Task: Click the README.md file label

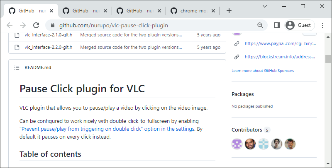Action: pyautogui.click(x=38, y=67)
